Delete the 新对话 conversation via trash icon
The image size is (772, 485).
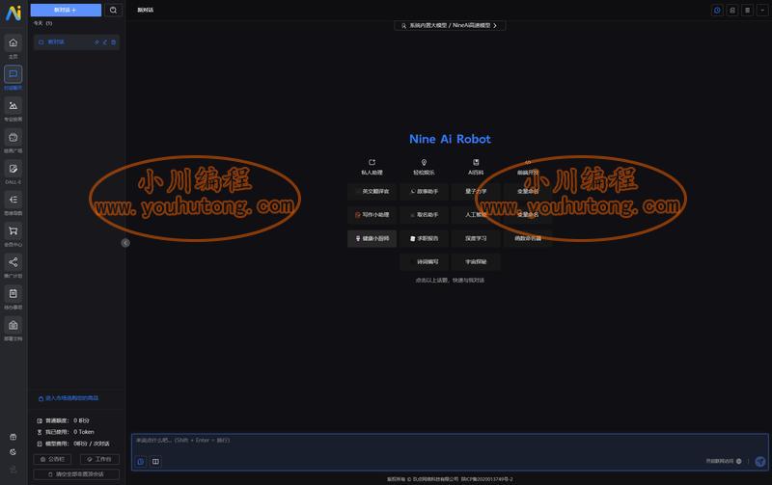tap(113, 42)
